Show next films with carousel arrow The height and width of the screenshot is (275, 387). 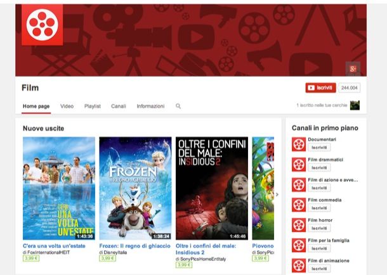coord(277,195)
